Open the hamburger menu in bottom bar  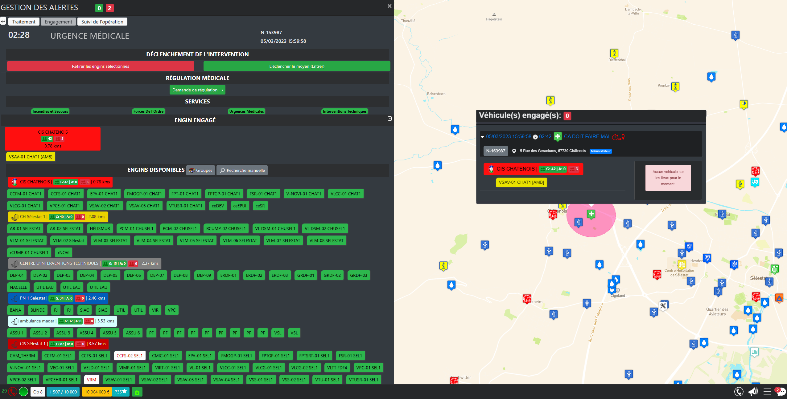tap(767, 392)
